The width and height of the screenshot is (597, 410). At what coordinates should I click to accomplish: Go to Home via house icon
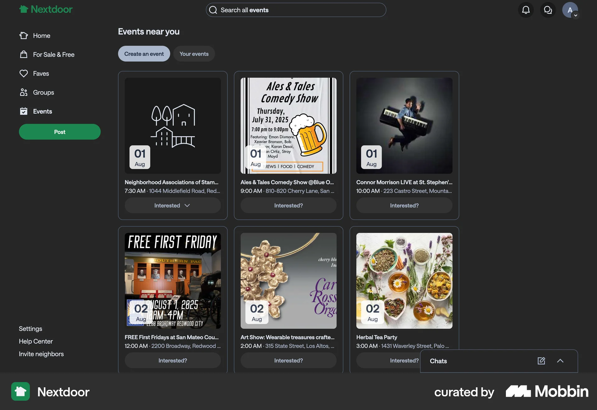[x=24, y=36]
